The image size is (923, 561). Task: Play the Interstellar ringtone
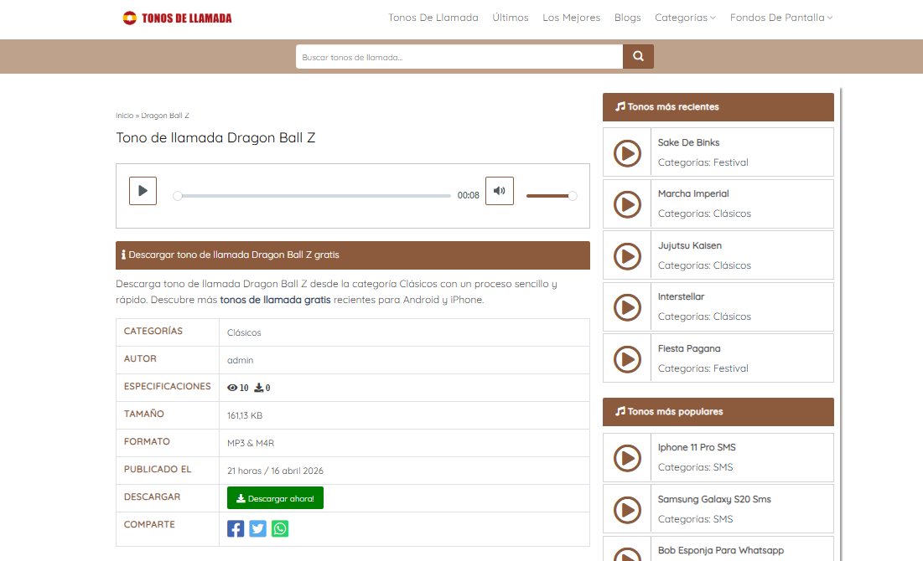coord(628,307)
